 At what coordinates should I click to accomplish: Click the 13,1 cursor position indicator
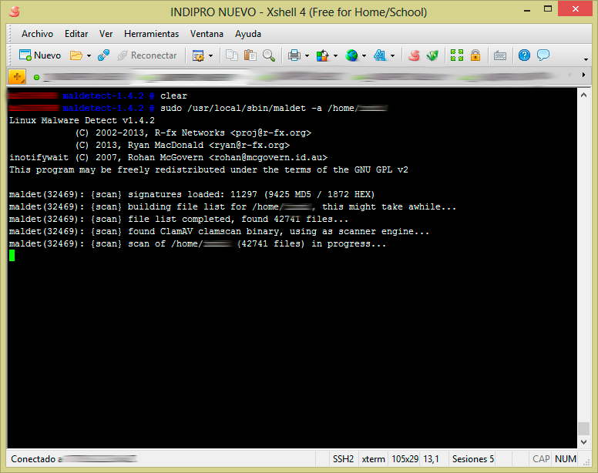click(432, 459)
